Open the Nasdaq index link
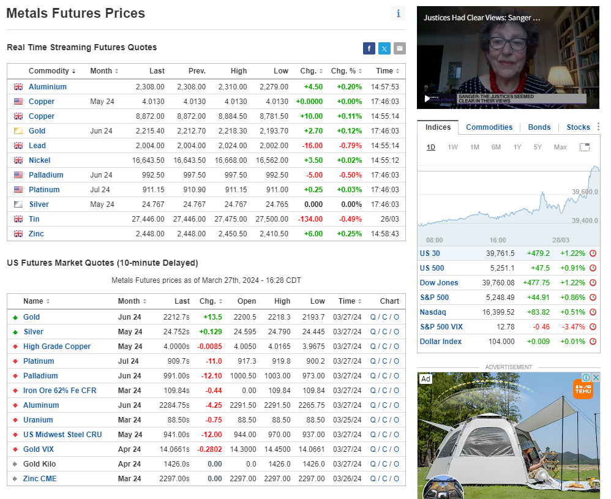This screenshot has width=611, height=499. point(432,312)
